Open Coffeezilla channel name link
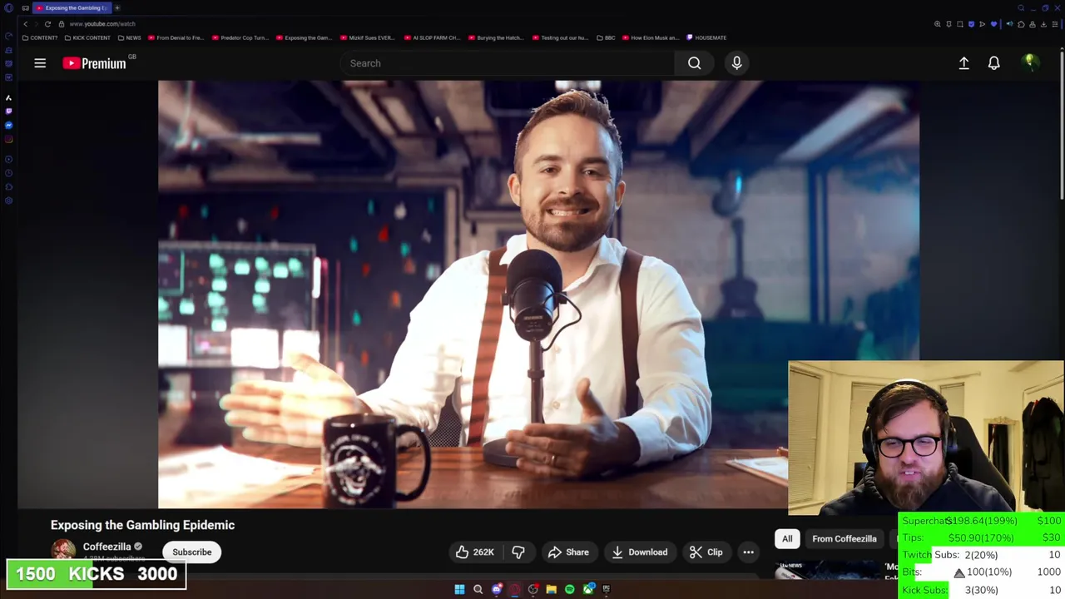The width and height of the screenshot is (1065, 599). tap(106, 547)
